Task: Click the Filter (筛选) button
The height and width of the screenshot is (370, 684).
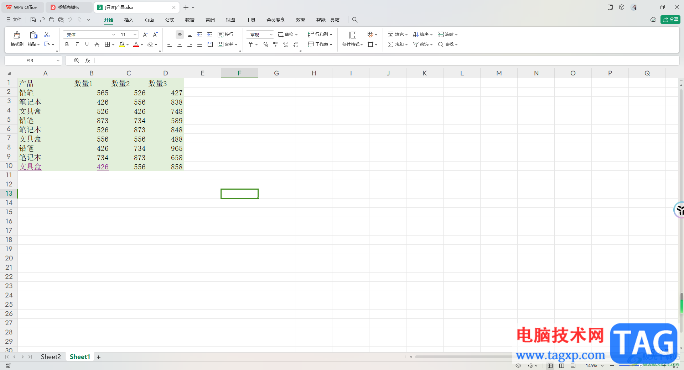Action: [x=423, y=44]
